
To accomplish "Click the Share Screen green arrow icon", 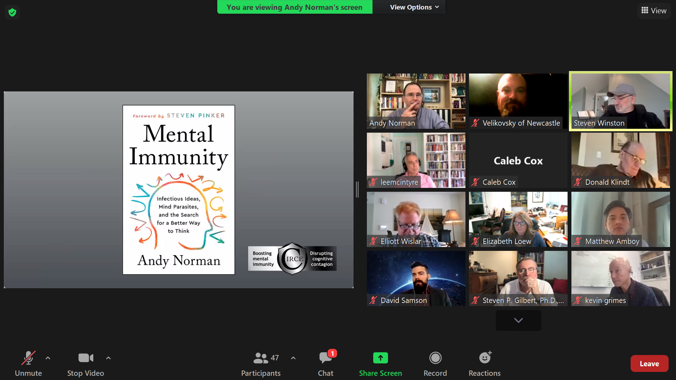I will [x=380, y=358].
